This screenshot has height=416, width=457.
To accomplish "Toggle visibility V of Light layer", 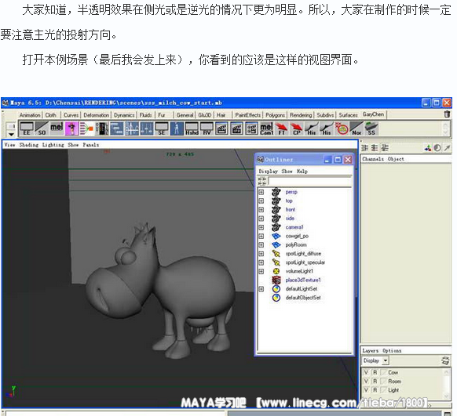I will pyautogui.click(x=366, y=390).
